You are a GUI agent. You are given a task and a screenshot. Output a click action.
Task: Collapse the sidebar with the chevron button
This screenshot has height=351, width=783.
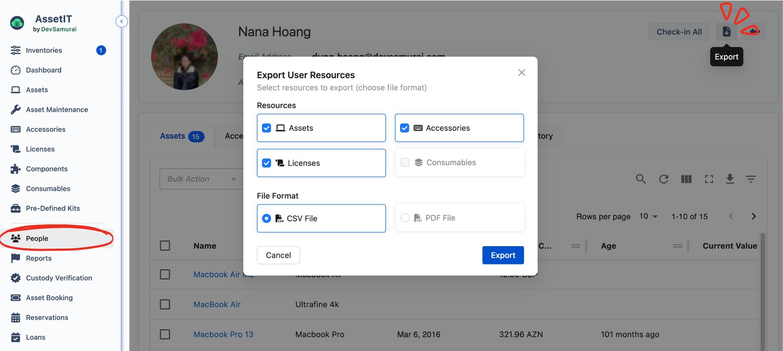tap(121, 21)
